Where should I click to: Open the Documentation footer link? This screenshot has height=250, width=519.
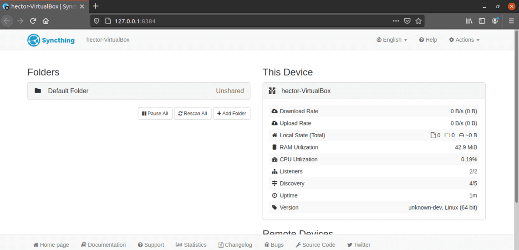(x=104, y=245)
